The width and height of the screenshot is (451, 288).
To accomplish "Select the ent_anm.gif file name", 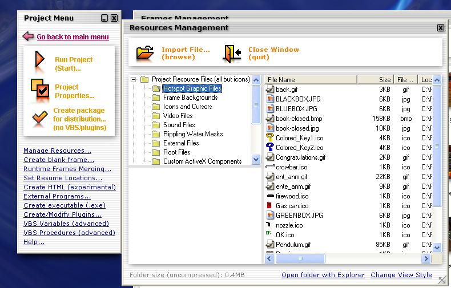I will 291,177.
